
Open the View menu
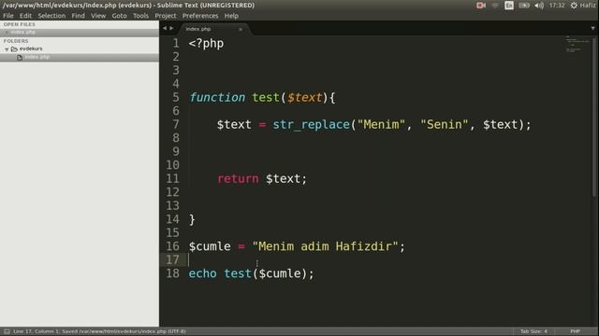98,16
